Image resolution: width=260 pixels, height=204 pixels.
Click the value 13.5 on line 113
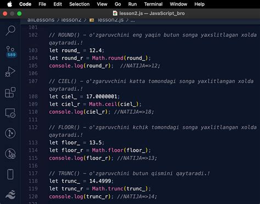(x=95, y=143)
